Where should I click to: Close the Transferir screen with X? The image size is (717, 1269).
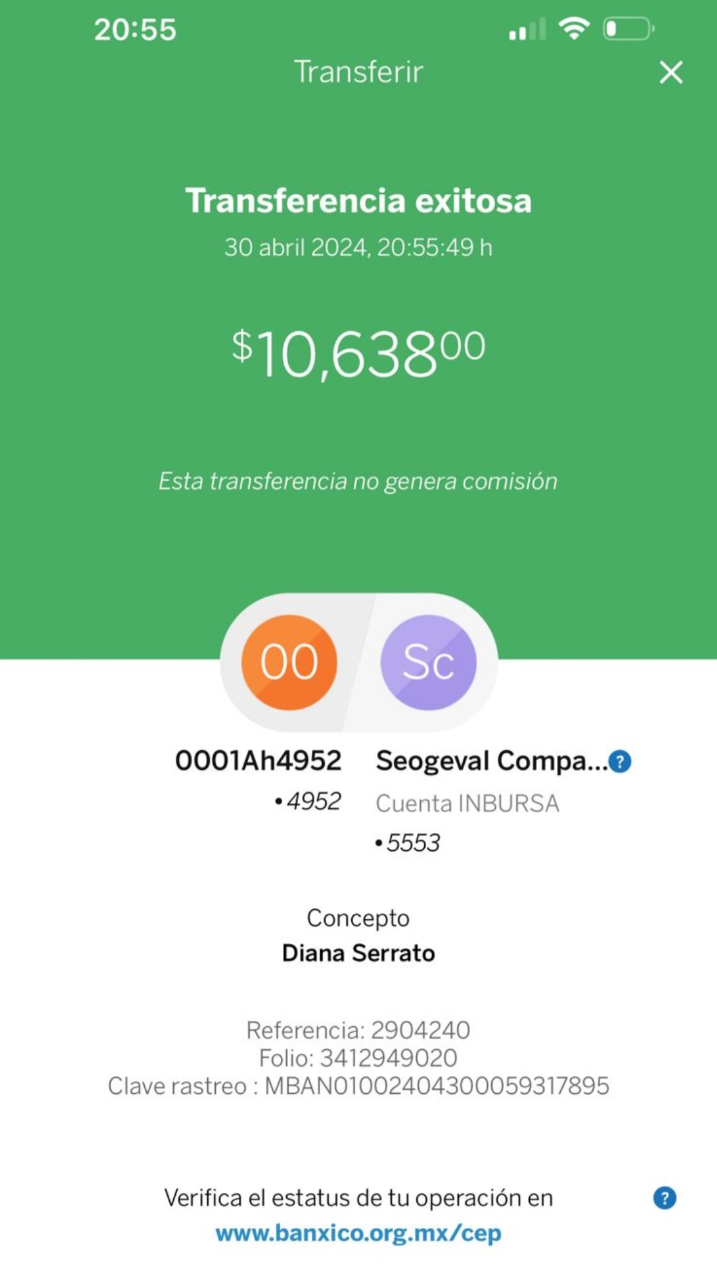(671, 72)
